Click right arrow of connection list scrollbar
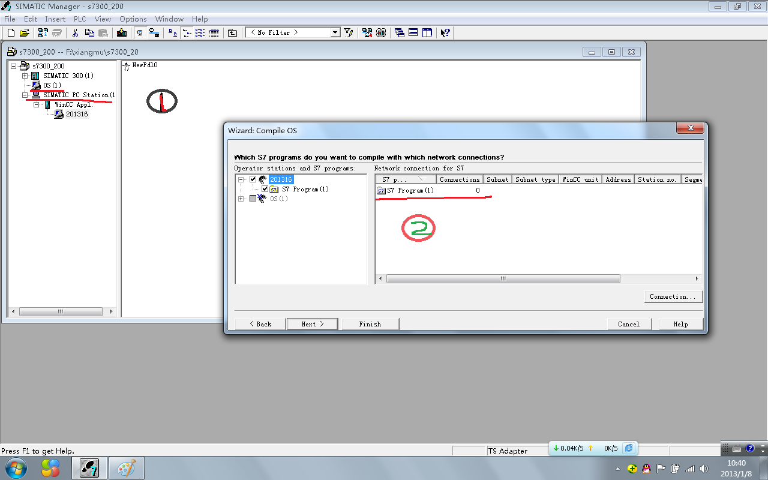The height and width of the screenshot is (480, 768). pyautogui.click(x=697, y=279)
